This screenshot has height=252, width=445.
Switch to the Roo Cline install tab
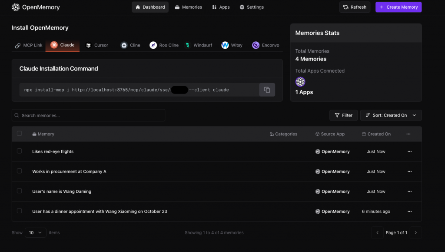tap(164, 45)
